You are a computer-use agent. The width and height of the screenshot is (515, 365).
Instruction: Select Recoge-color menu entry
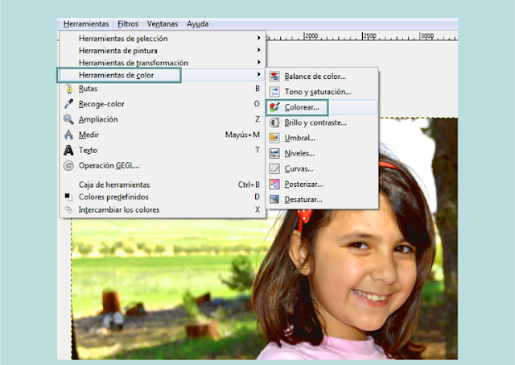pos(163,104)
